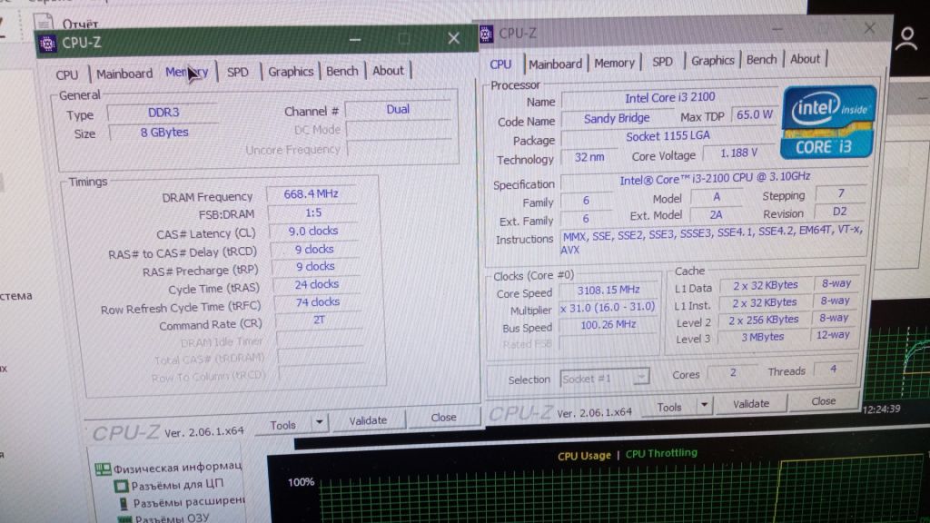Select the Разъёмы для ЦП tree item
The height and width of the screenshot is (523, 930).
click(170, 485)
